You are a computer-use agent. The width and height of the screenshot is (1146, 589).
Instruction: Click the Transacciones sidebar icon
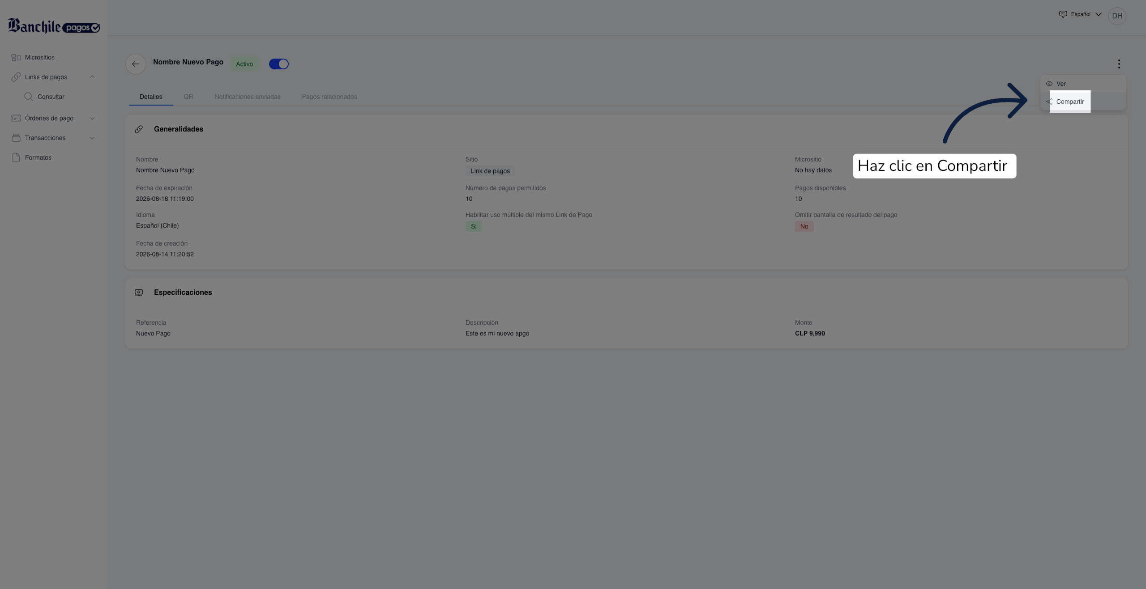(x=16, y=138)
